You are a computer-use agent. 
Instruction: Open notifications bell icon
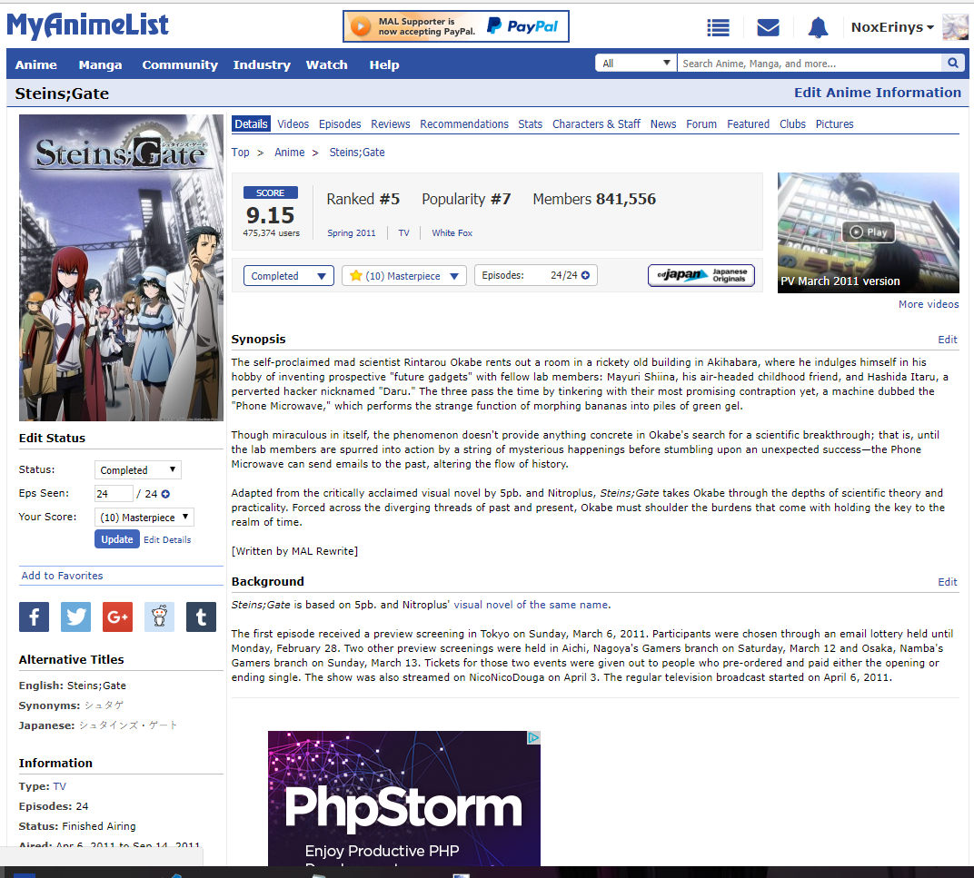click(x=818, y=27)
